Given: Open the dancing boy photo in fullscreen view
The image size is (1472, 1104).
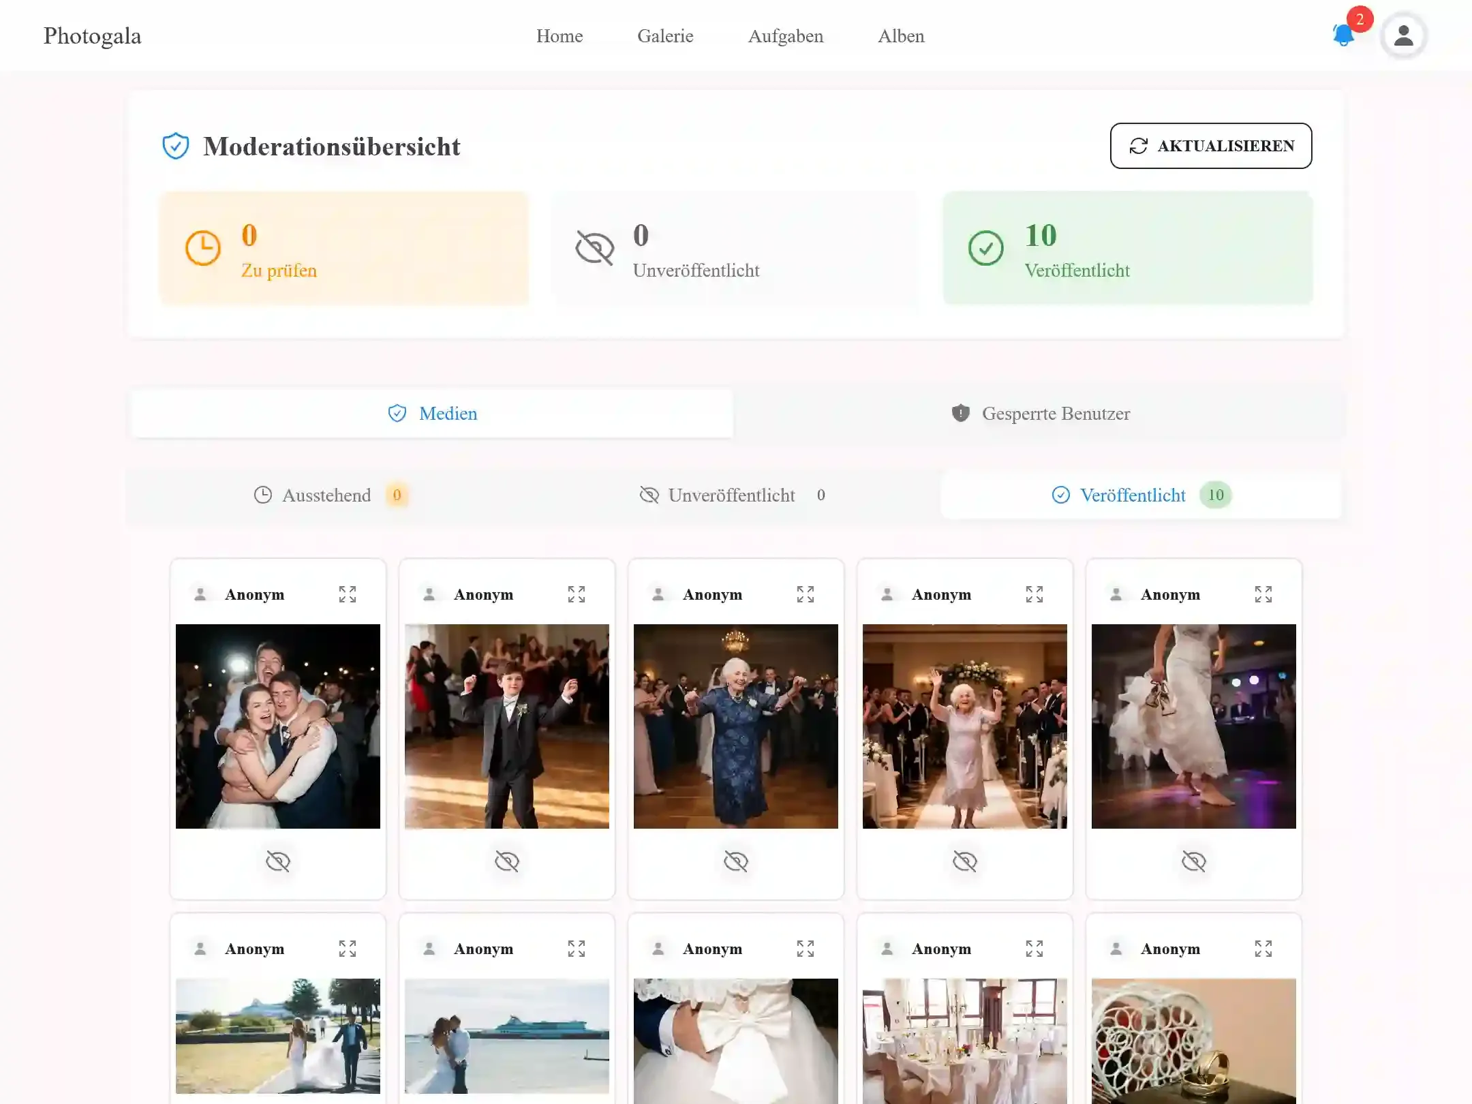Looking at the screenshot, I should [x=577, y=594].
